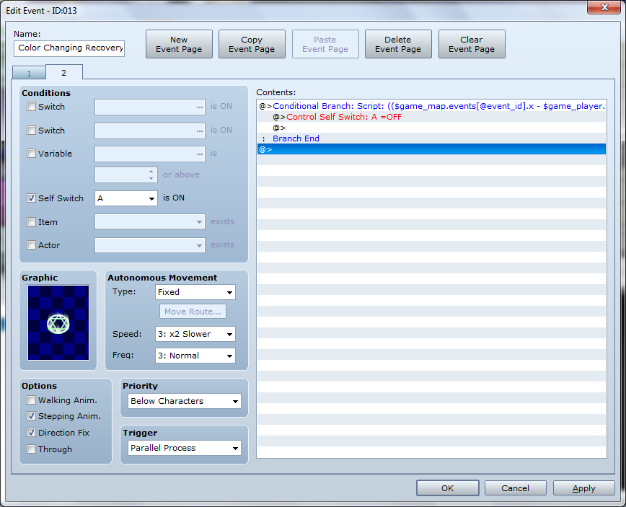Open the Move Route button
Image resolution: width=626 pixels, height=507 pixels.
(x=193, y=312)
